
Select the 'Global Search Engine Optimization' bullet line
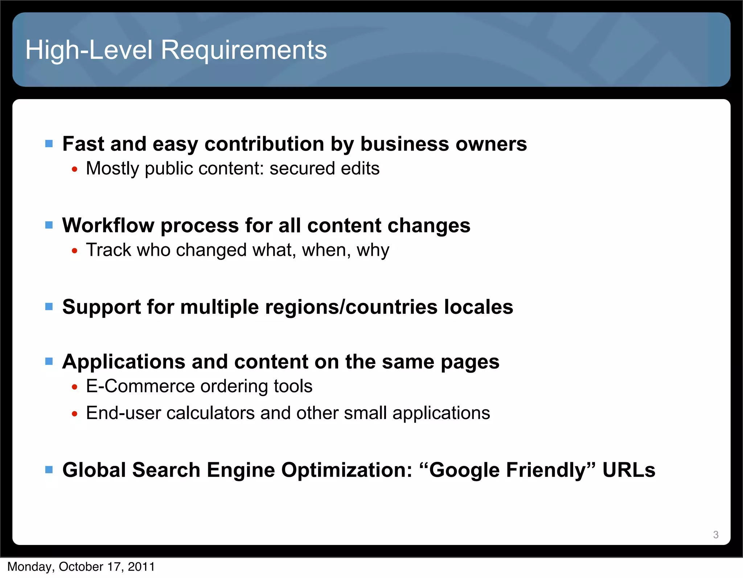click(358, 470)
